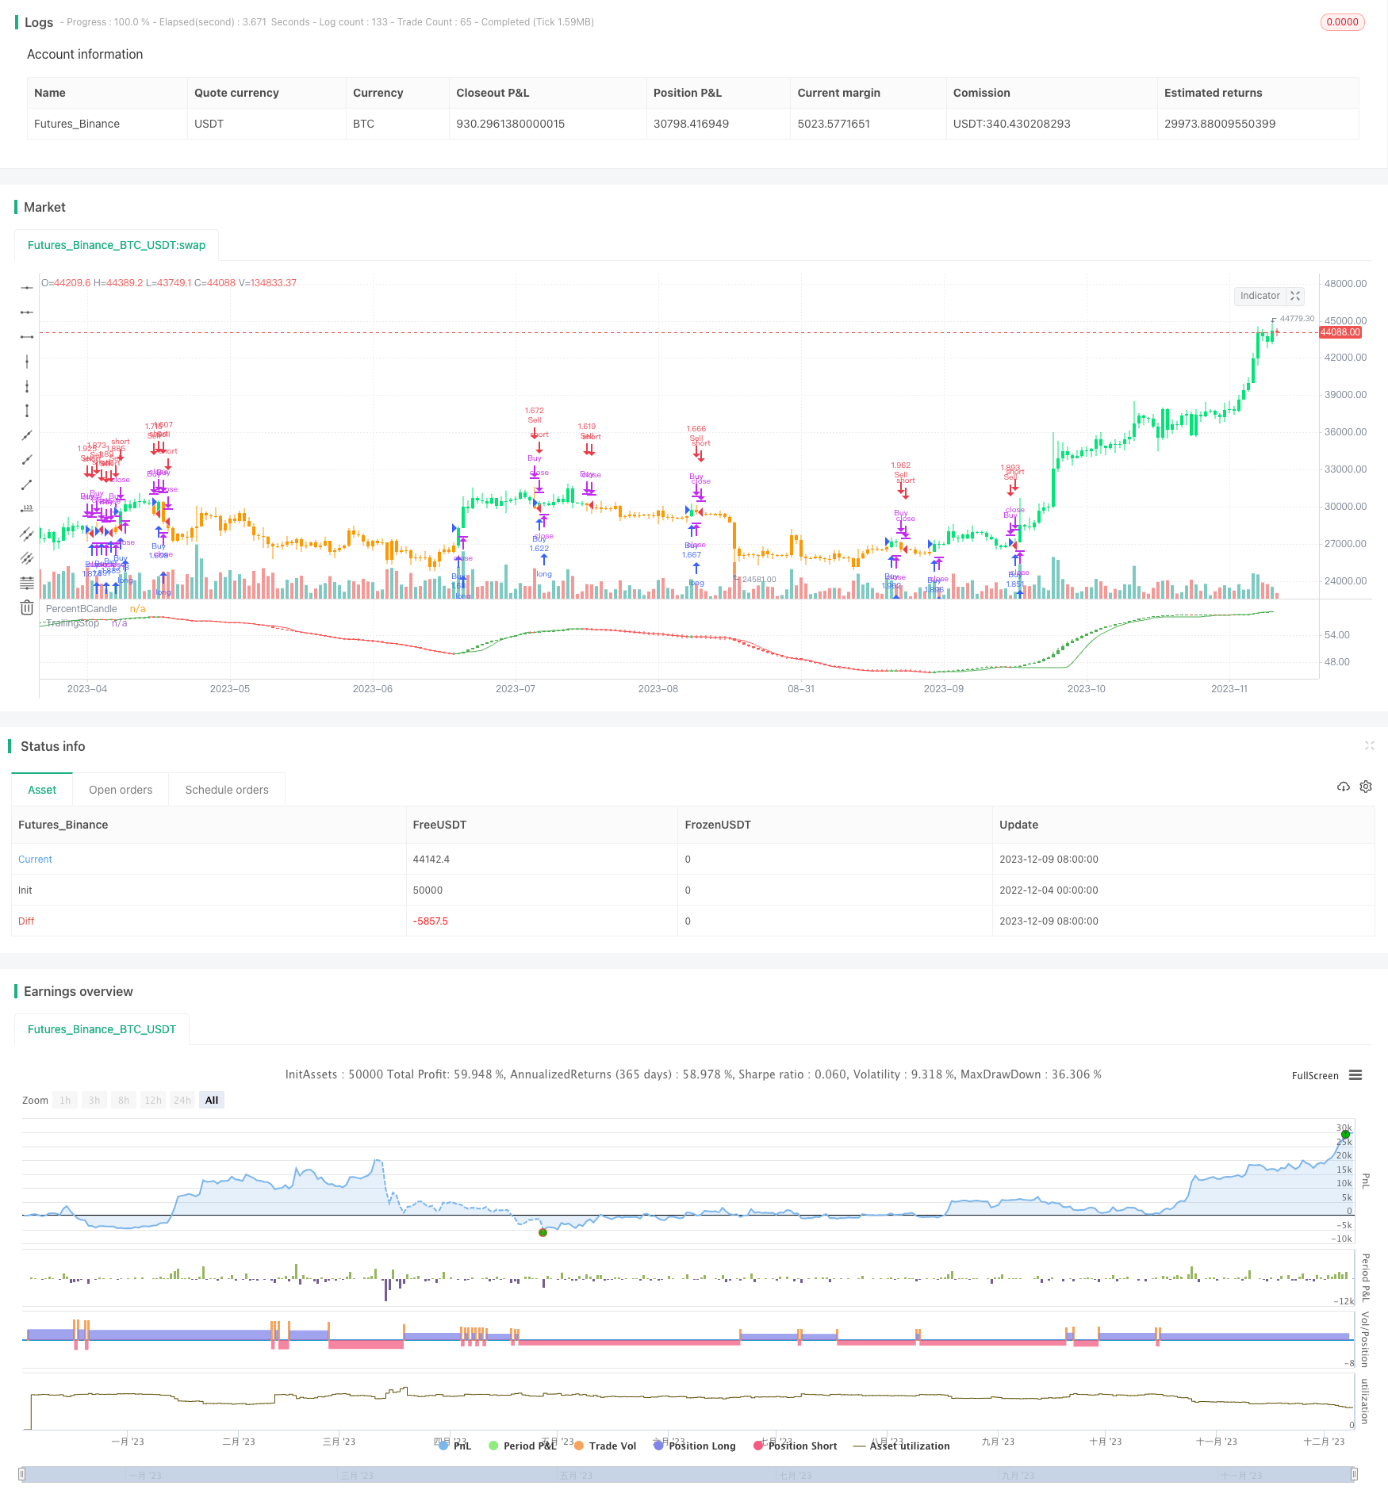This screenshot has height=1505, width=1388.
Task: Click the 0.0000 badge in Logs header
Action: [x=1342, y=22]
